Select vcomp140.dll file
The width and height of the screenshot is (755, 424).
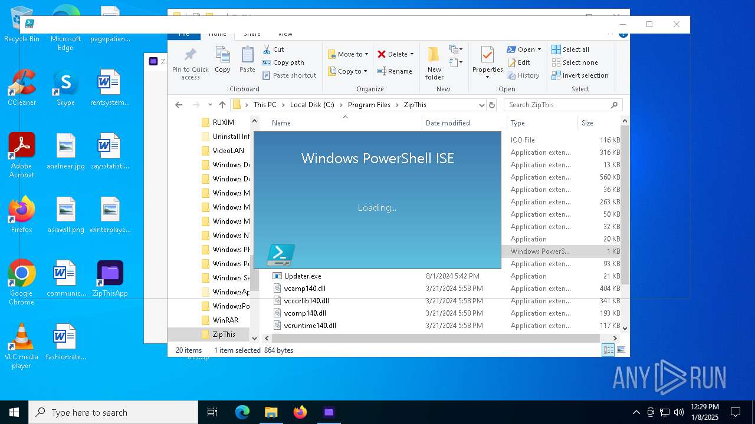[x=305, y=313]
